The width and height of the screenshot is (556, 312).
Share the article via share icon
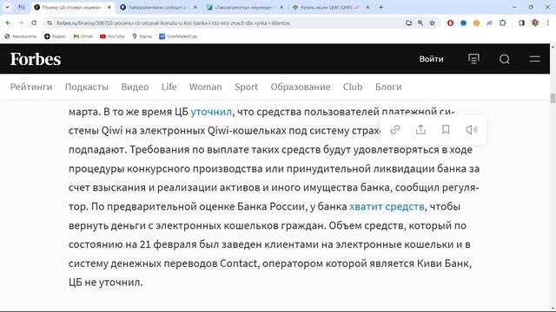tap(420, 130)
